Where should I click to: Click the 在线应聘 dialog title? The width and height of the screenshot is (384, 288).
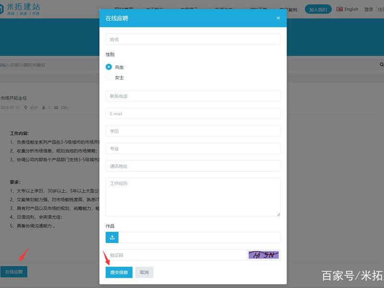117,18
